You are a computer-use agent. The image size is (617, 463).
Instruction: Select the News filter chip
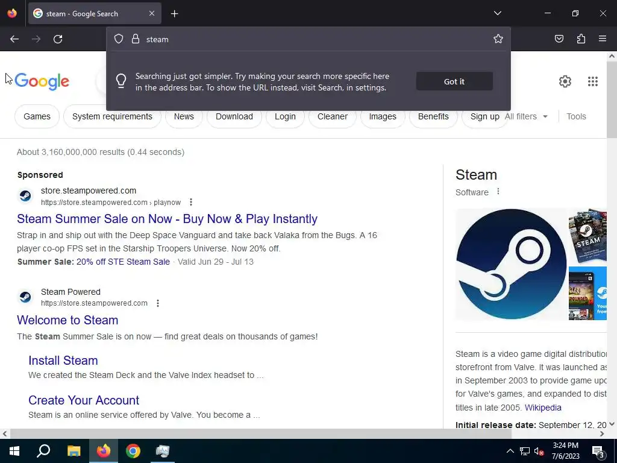[184, 116]
